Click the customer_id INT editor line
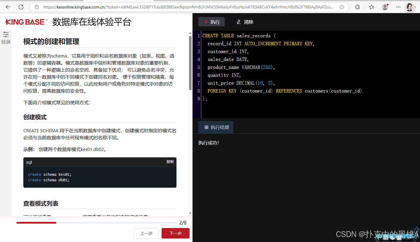The height and width of the screenshot is (242, 420). click(x=228, y=52)
